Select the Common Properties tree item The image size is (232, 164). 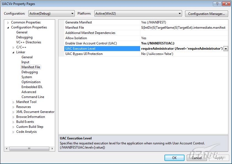pos(26,22)
